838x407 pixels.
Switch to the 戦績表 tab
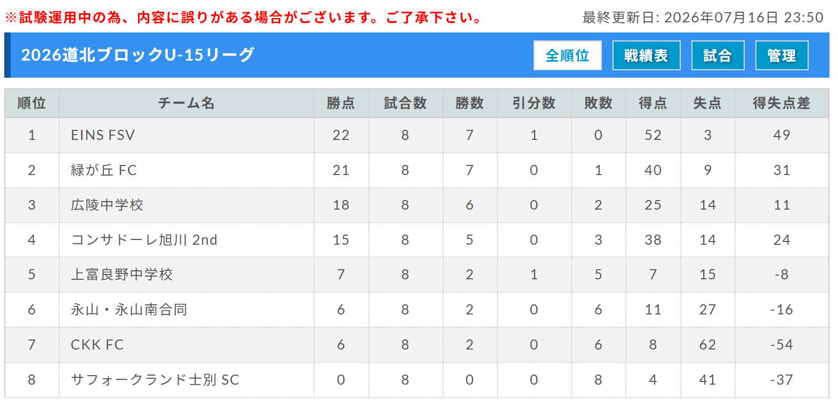646,55
